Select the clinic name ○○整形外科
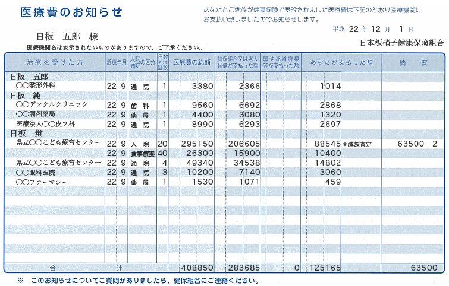The image size is (449, 286). [36, 85]
